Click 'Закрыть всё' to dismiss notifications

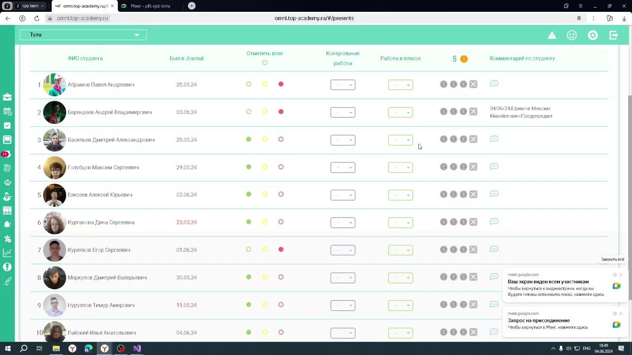pos(613,259)
